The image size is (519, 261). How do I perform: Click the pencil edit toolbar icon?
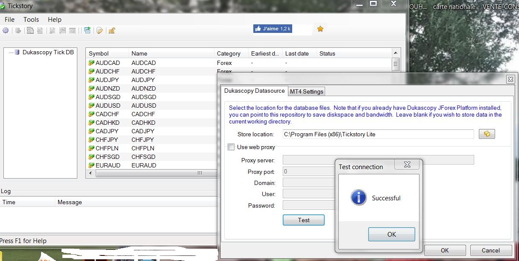click(100, 30)
